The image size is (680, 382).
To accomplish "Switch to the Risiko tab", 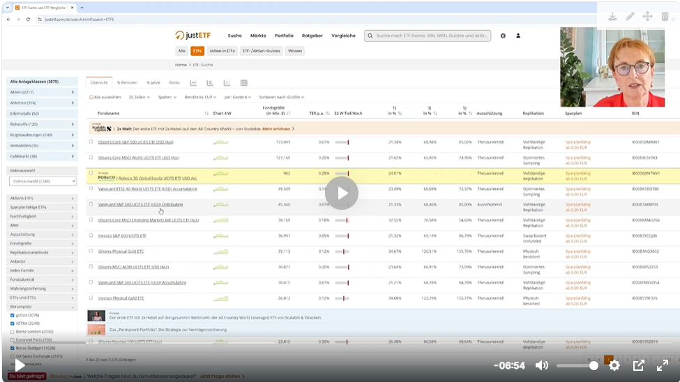I will [x=174, y=82].
